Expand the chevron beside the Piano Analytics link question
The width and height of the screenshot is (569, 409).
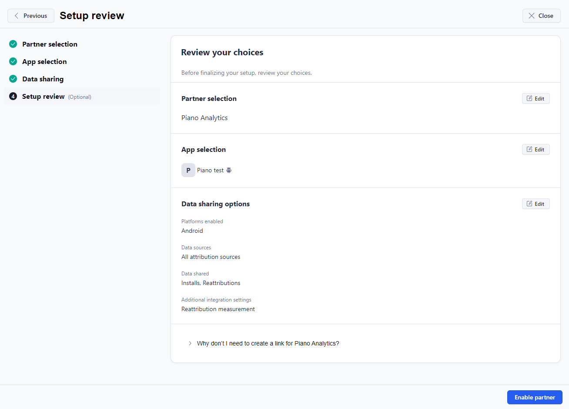(190, 343)
